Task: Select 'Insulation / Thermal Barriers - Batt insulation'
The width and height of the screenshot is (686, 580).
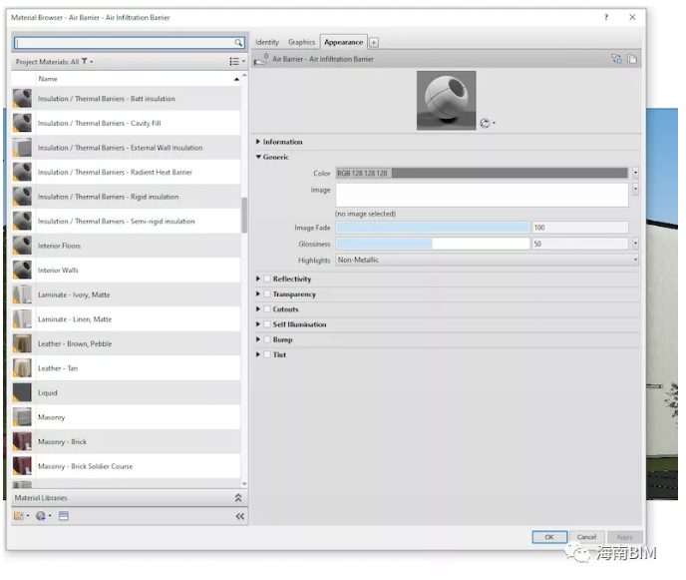Action: (126, 99)
